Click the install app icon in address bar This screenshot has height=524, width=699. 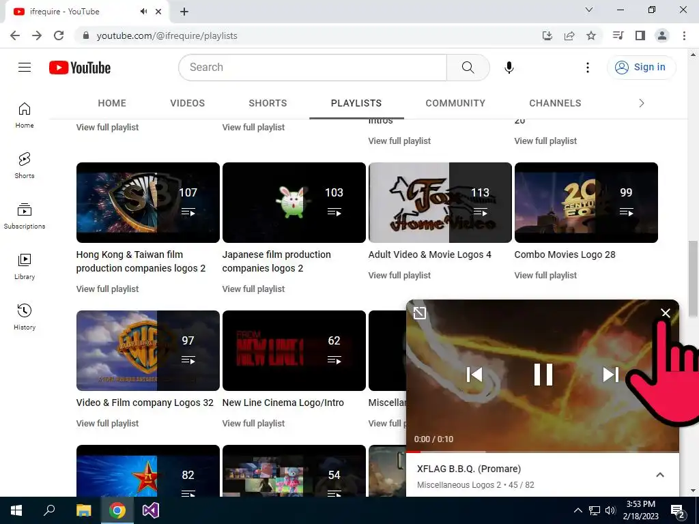pos(547,35)
